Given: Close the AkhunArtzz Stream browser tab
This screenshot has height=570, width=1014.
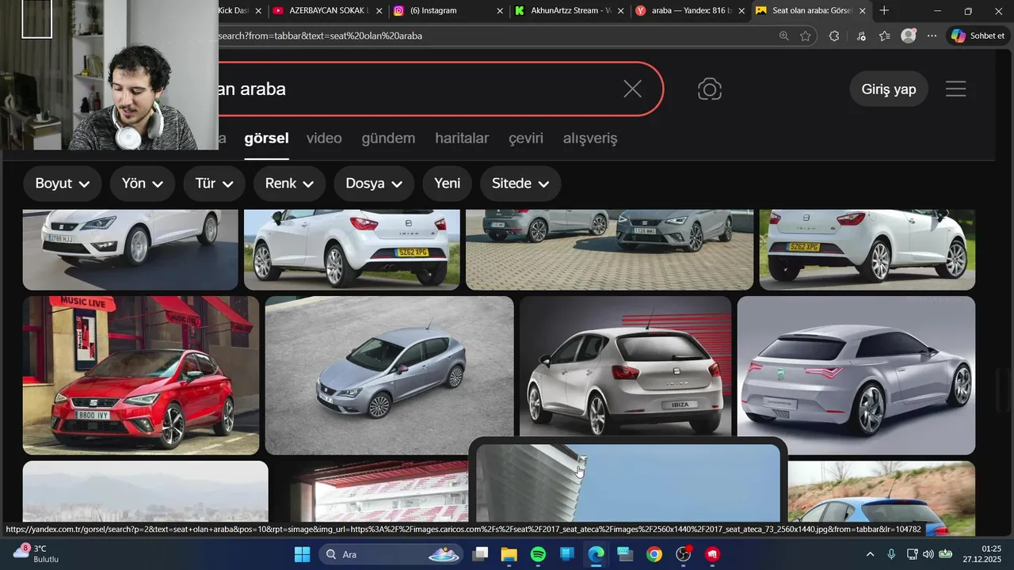Looking at the screenshot, I should point(620,11).
